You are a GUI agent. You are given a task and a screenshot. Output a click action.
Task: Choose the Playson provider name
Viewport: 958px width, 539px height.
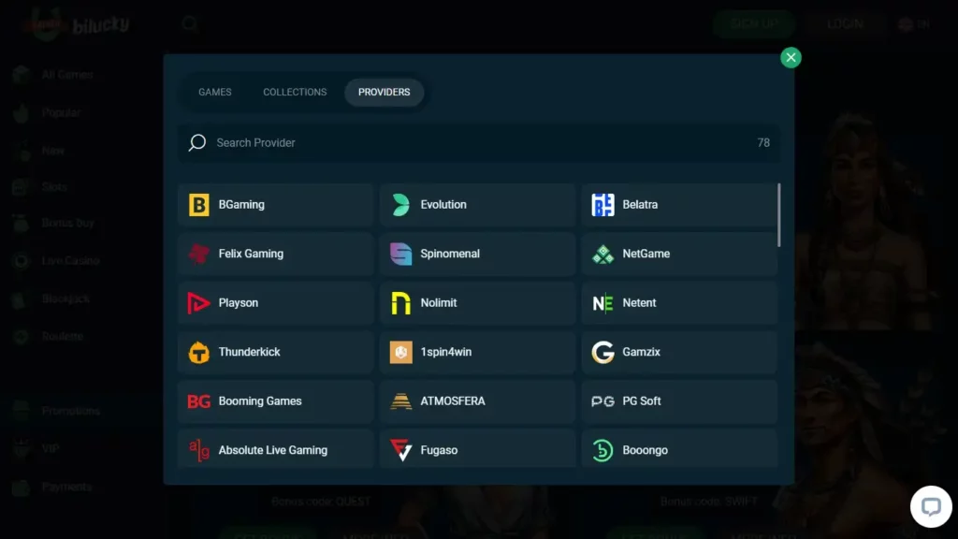pos(239,303)
